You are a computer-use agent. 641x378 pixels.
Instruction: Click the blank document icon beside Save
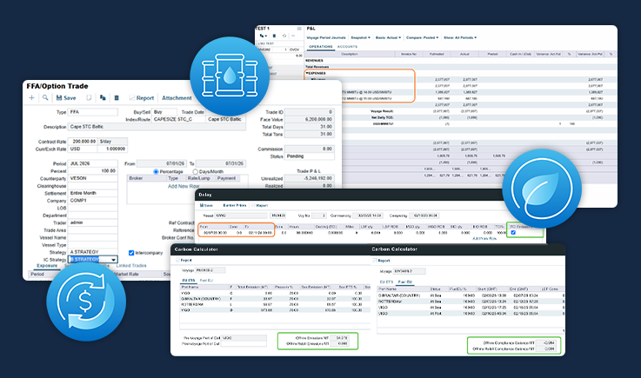(89, 97)
